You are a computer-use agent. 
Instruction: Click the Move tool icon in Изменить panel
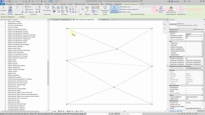click(x=54, y=11)
